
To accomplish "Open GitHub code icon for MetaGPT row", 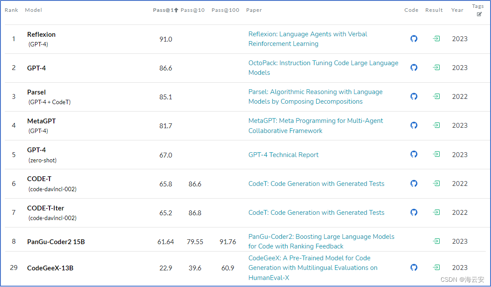I will (x=413, y=126).
